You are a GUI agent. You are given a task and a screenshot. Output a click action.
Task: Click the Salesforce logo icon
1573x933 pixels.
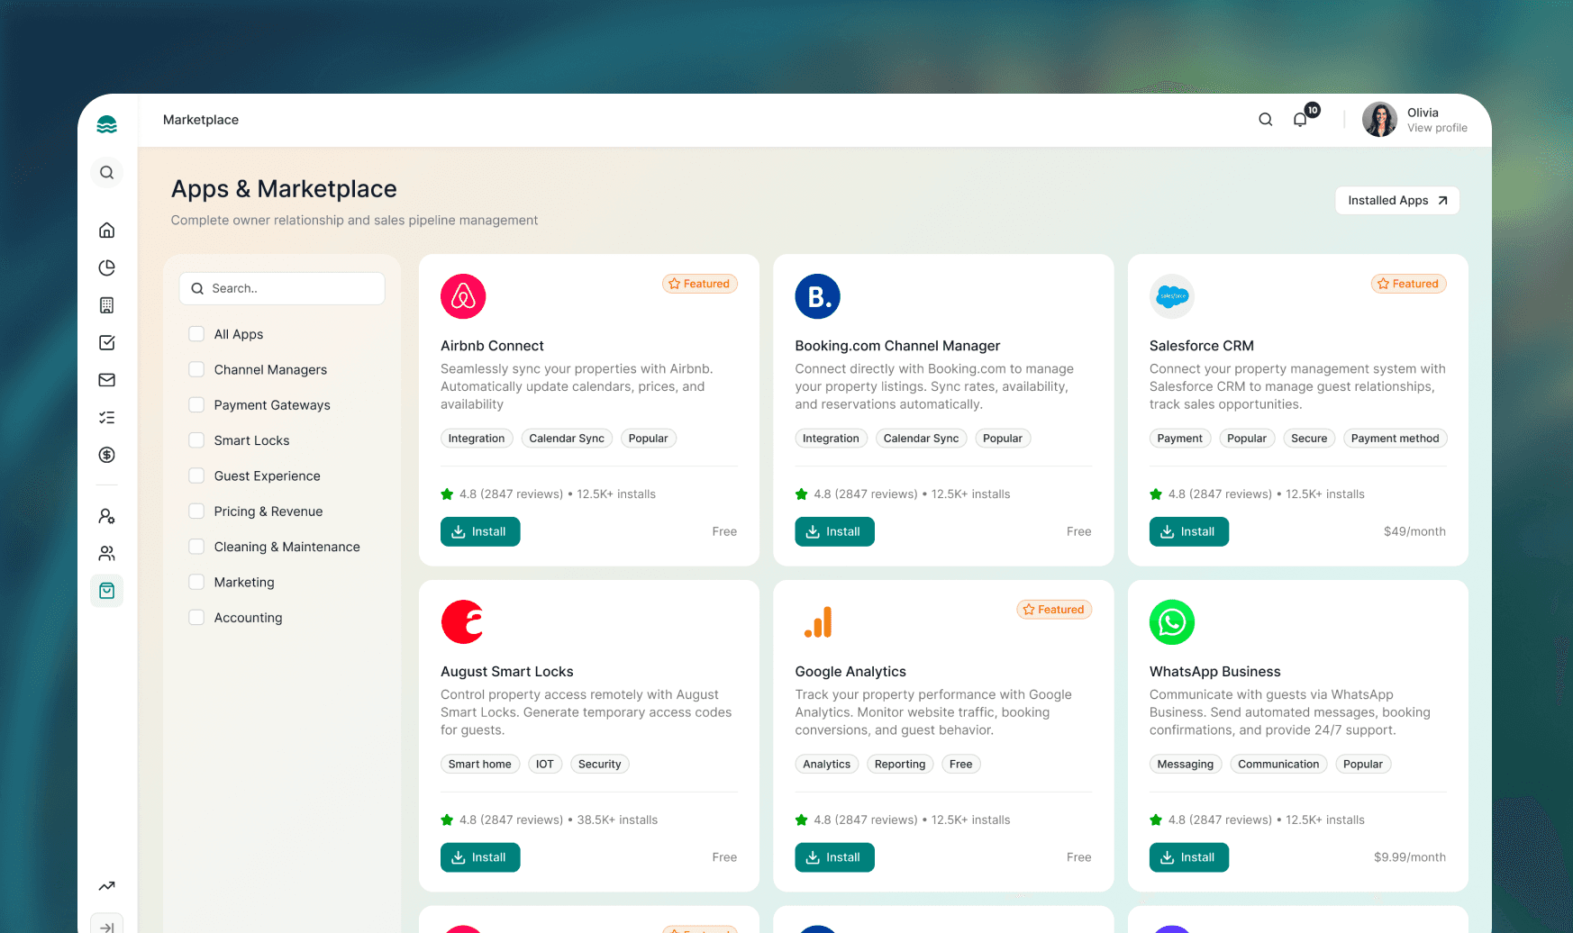1172,296
